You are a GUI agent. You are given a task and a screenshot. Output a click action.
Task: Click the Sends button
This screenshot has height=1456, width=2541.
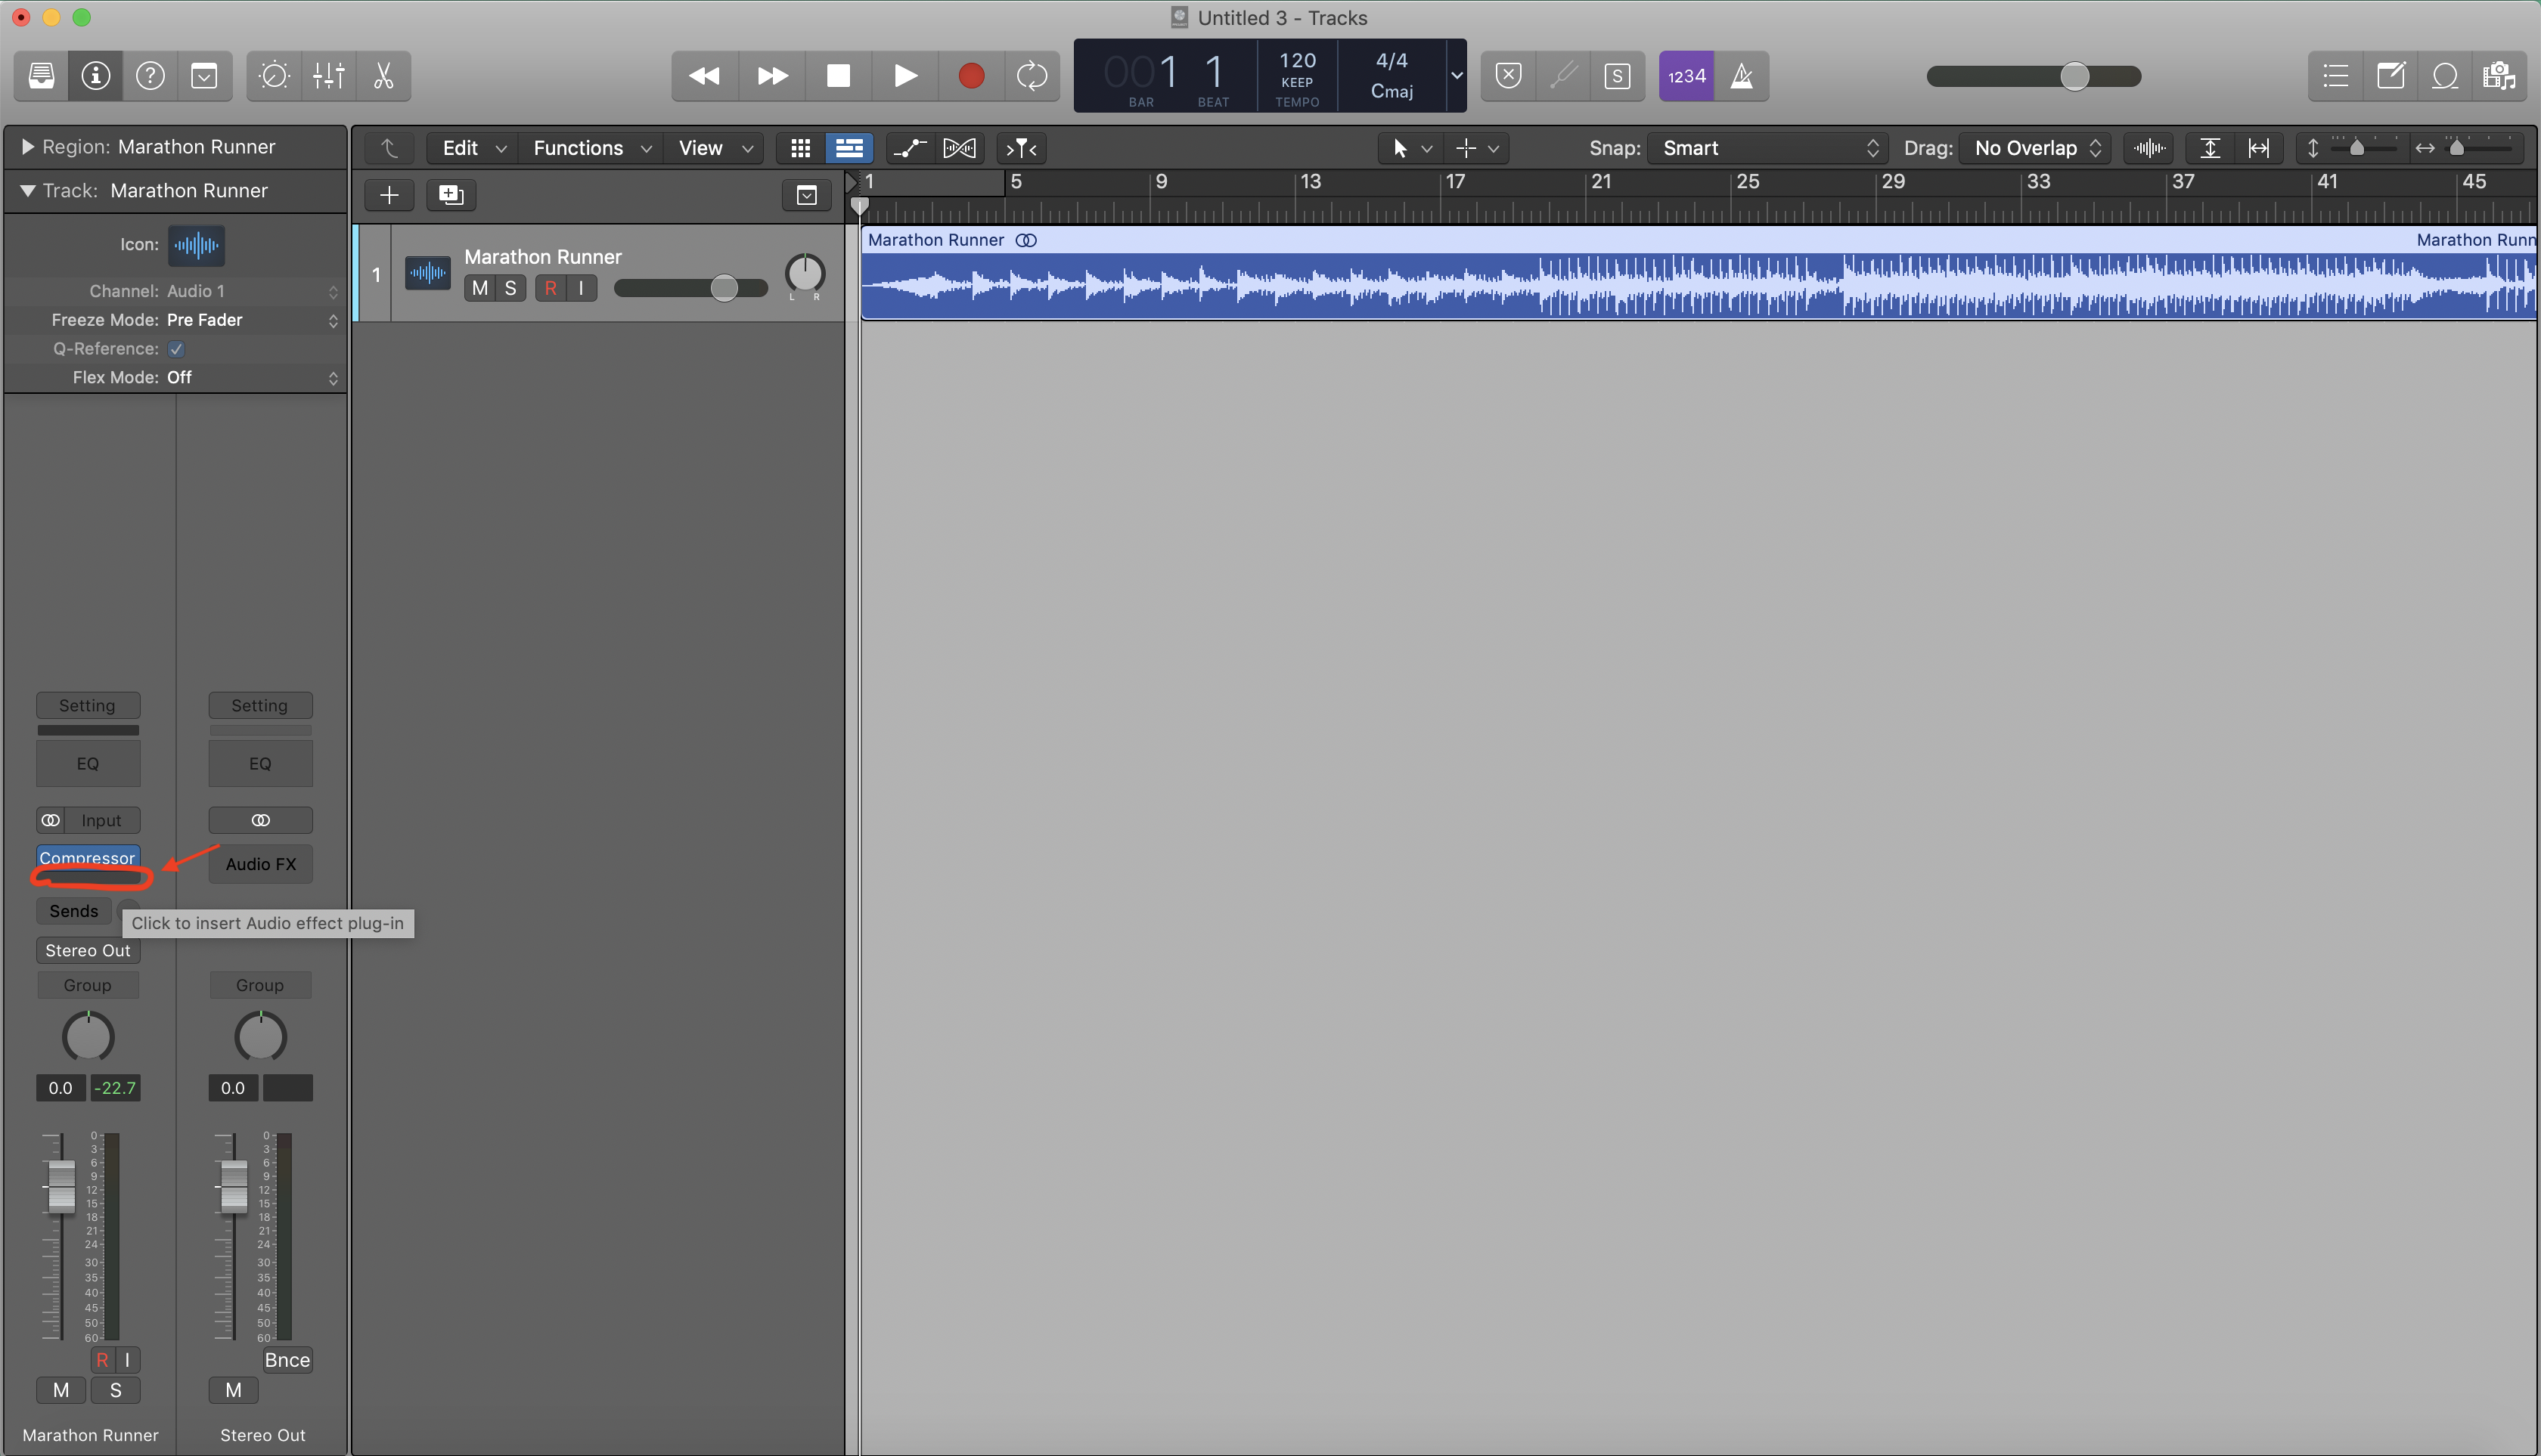[74, 911]
